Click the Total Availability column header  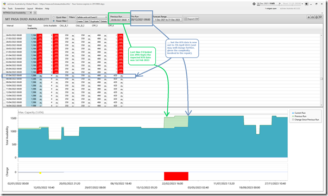[32, 27]
